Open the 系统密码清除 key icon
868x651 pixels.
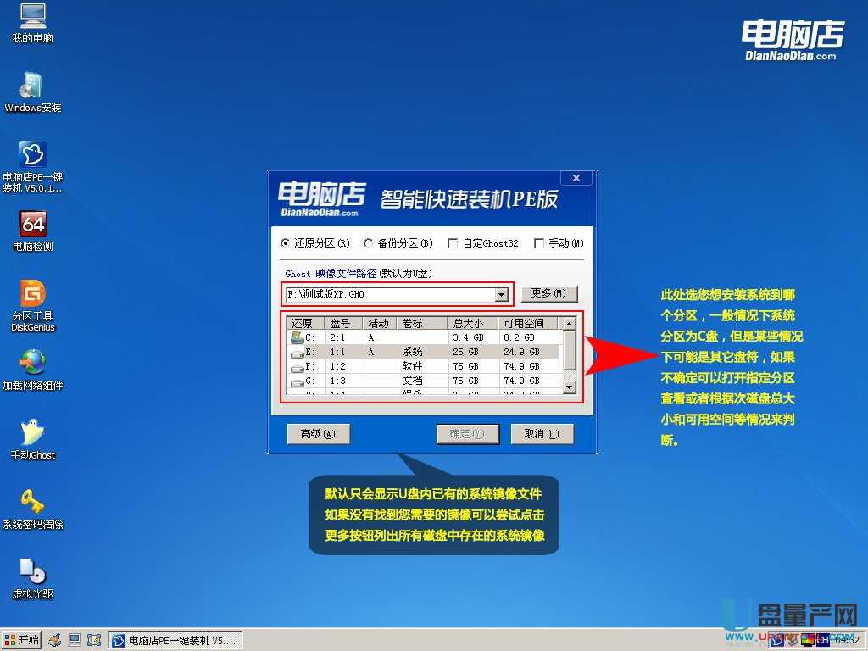(33, 509)
